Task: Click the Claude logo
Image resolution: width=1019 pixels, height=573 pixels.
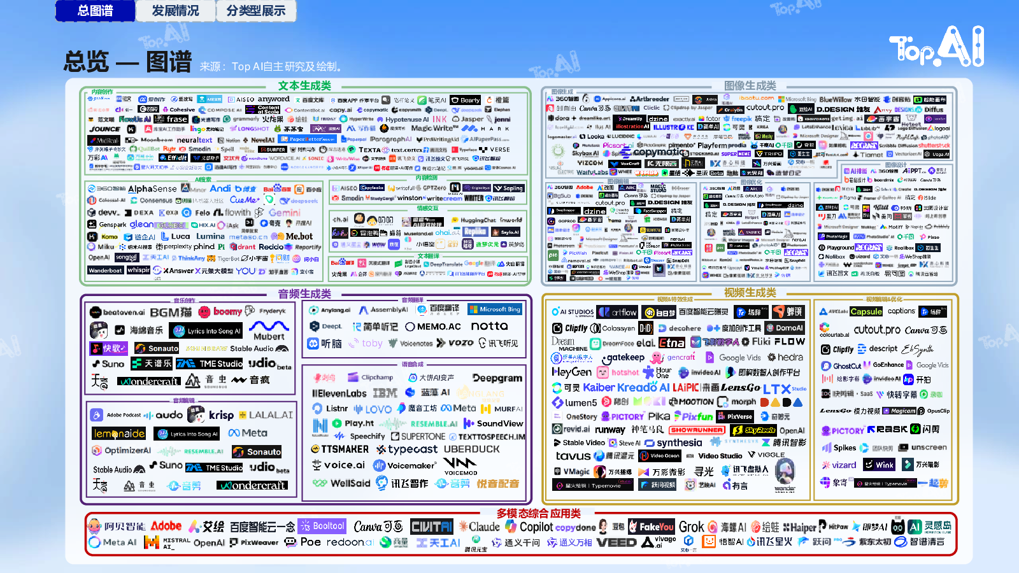Action: 479,527
